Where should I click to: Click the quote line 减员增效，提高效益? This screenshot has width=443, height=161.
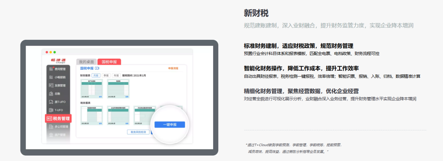pyautogui.click(x=288, y=151)
